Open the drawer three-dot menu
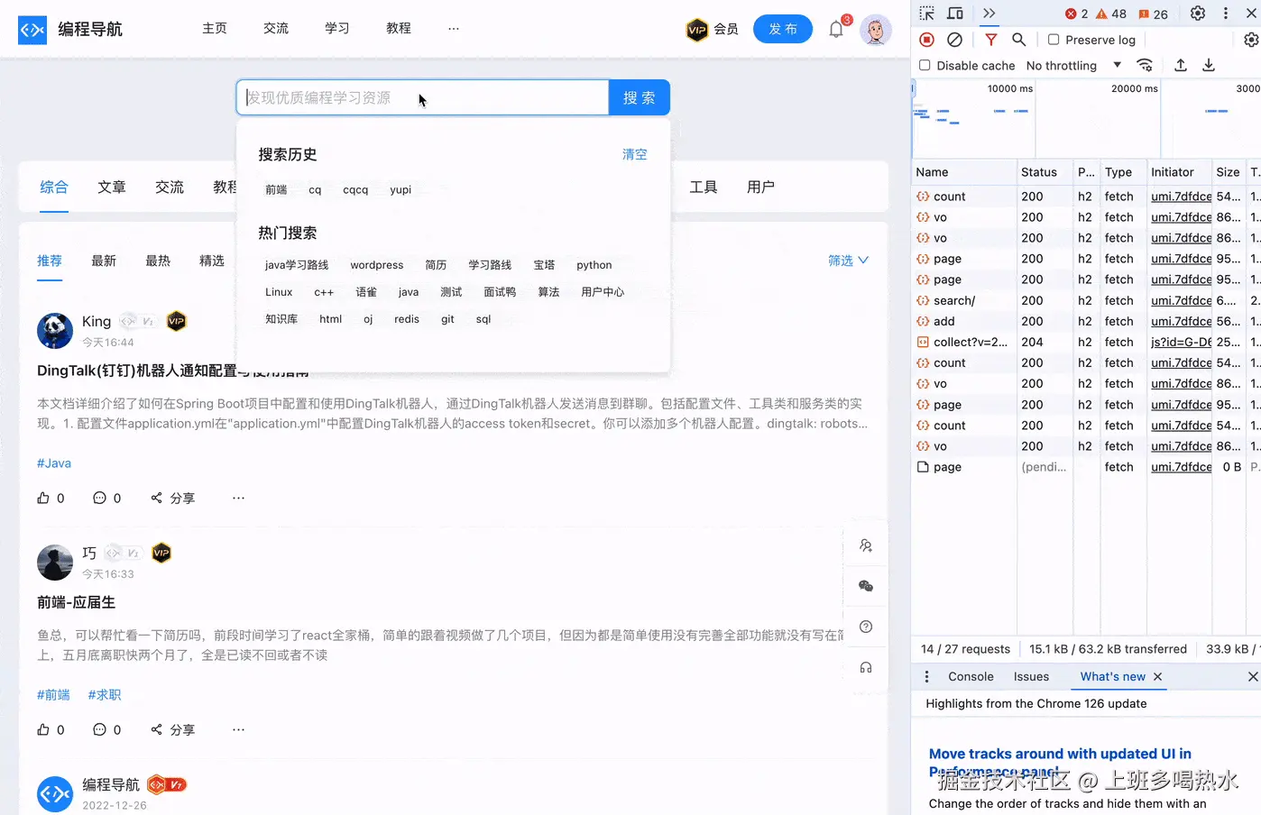The height and width of the screenshot is (815, 1261). click(x=926, y=676)
